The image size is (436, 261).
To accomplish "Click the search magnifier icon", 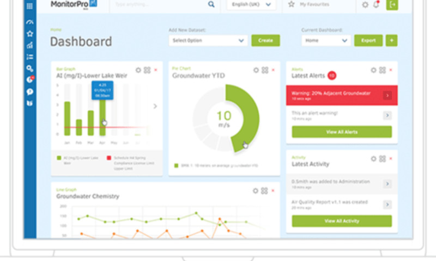I will point(211,4).
